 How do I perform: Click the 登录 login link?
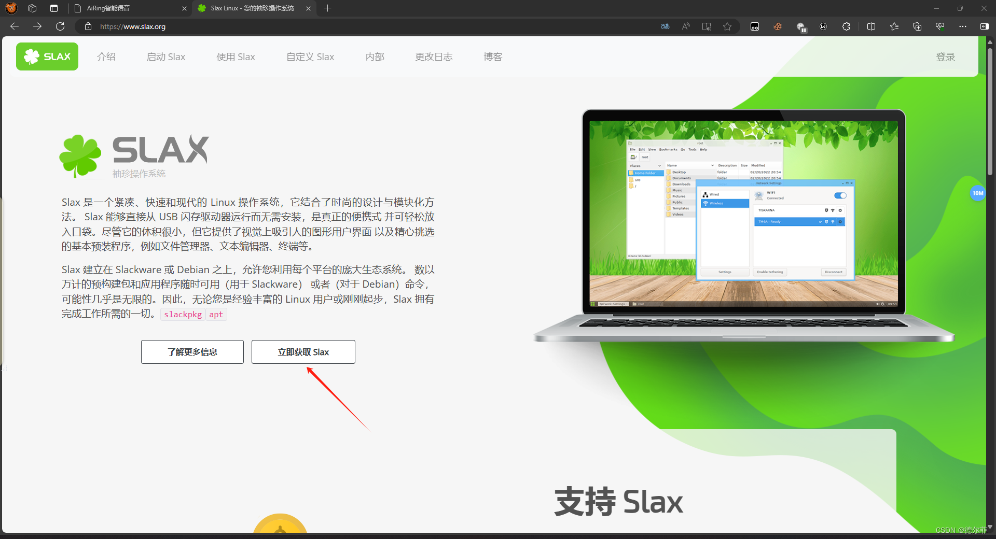click(x=946, y=57)
